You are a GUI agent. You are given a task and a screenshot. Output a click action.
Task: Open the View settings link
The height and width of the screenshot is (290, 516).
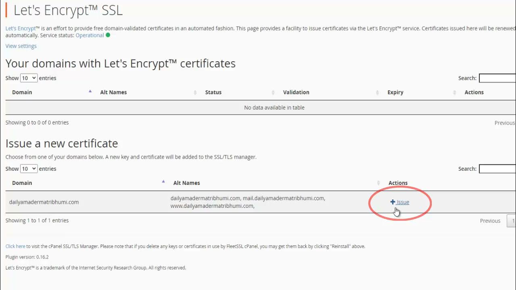pyautogui.click(x=21, y=46)
